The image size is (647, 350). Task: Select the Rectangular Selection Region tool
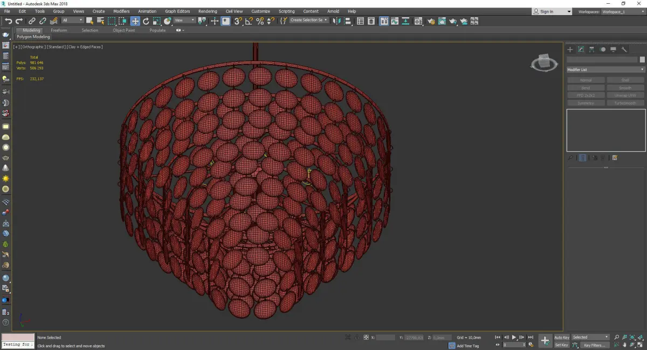pyautogui.click(x=112, y=21)
